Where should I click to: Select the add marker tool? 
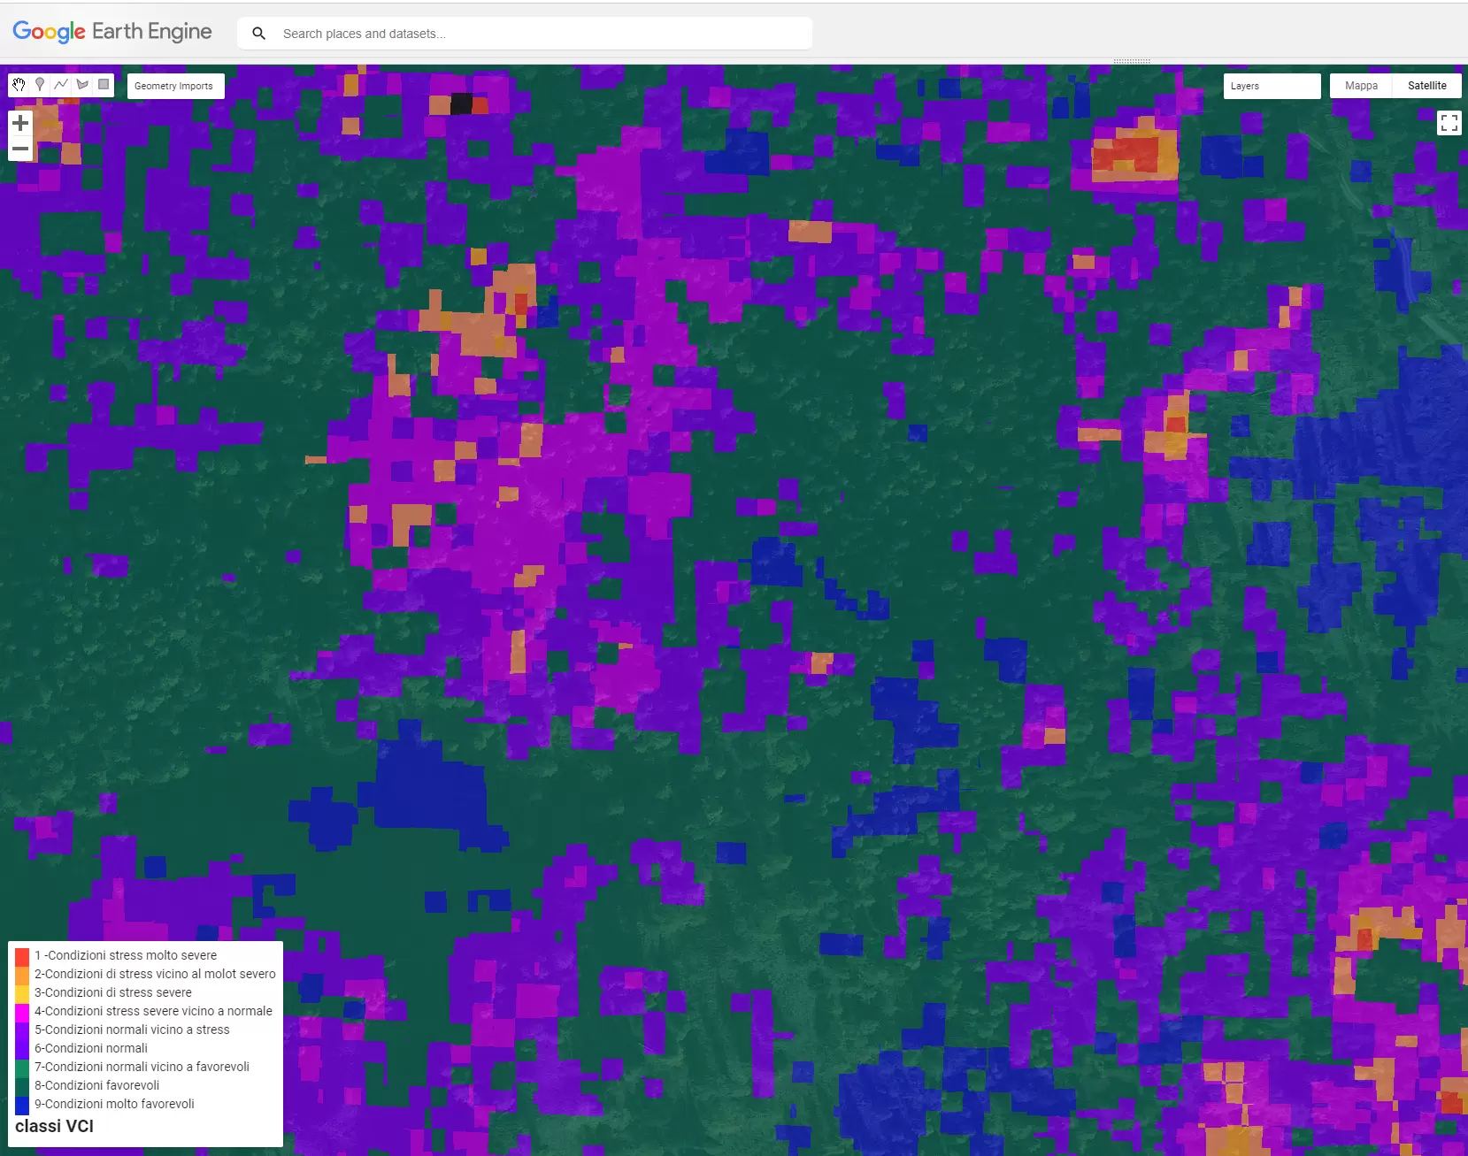[x=40, y=85]
